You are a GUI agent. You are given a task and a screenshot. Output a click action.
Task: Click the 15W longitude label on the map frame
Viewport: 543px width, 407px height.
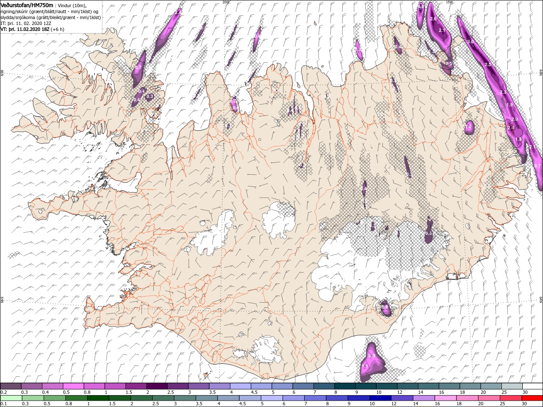click(449, 2)
